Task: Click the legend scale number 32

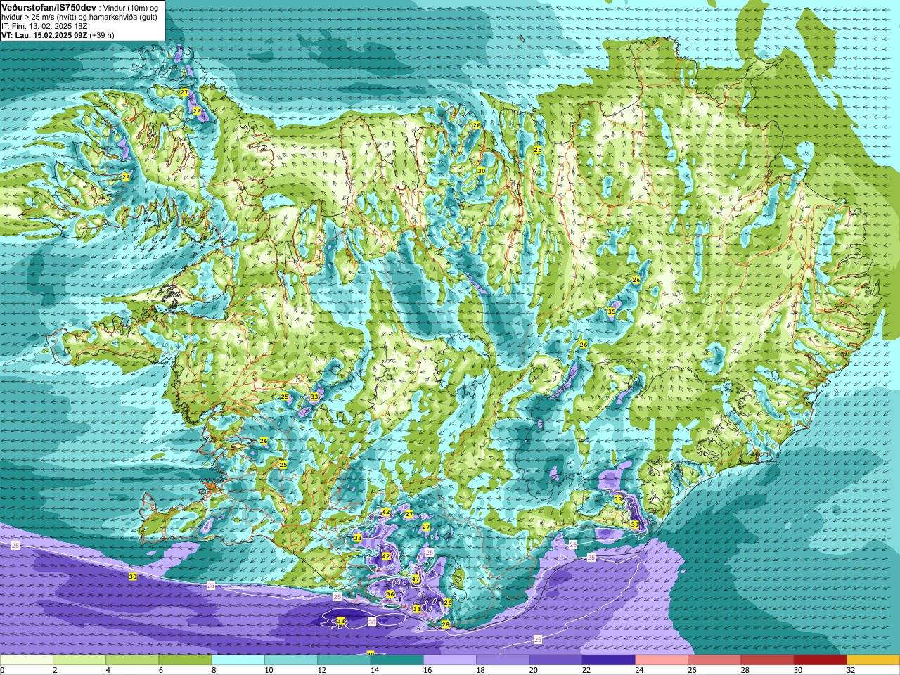Action: pyautogui.click(x=851, y=670)
